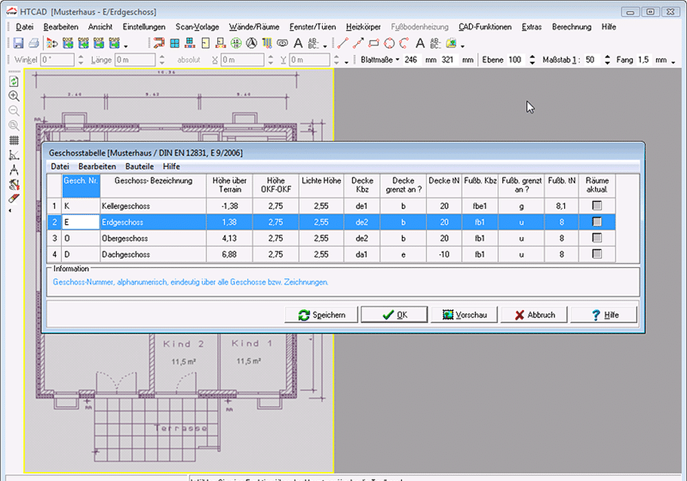Click the Länge spinner arrows

tap(161, 60)
